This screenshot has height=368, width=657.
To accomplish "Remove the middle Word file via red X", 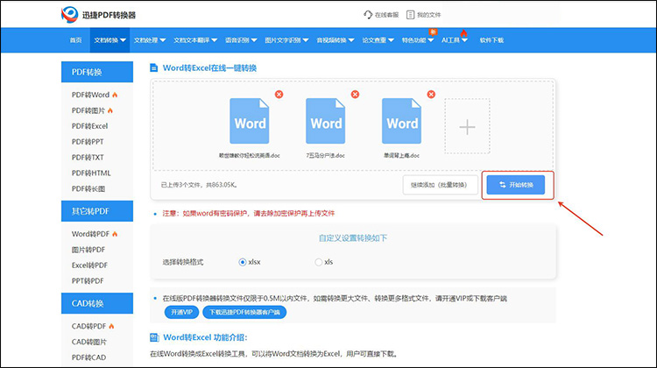I will pos(355,95).
